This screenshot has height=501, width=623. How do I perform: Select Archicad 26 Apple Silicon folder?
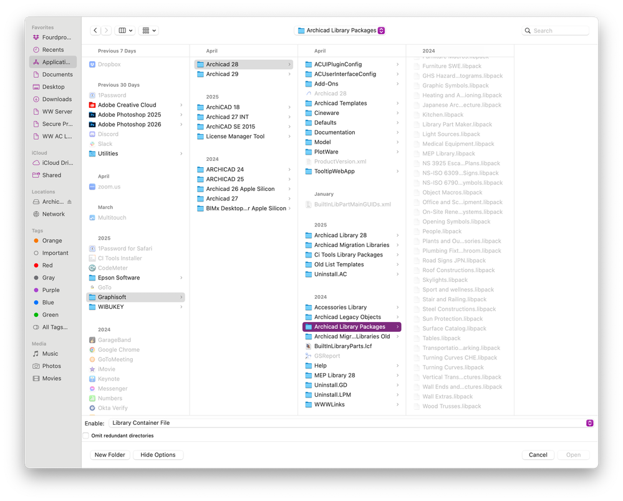pos(244,189)
